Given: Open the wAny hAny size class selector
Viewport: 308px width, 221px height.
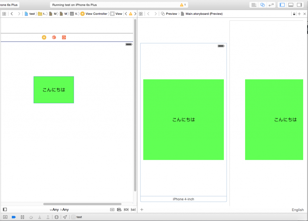Looking at the screenshot, I should 59,210.
